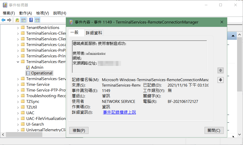
Task: Open Help via the question mark icon
Action: click(x=31, y=20)
